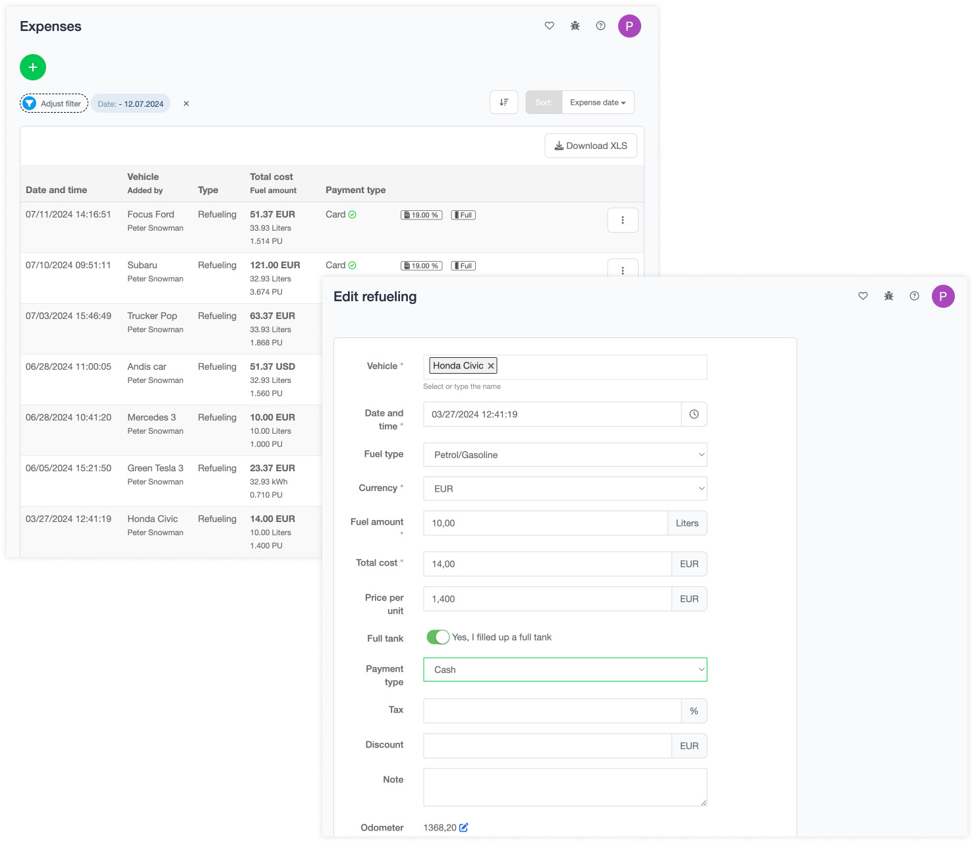Image resolution: width=974 pixels, height=843 pixels.
Task: Click Fuel amount field showing 10,00
Action: 546,523
